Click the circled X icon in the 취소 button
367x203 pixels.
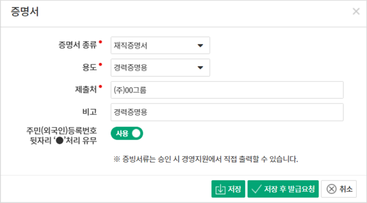[x=331, y=189]
